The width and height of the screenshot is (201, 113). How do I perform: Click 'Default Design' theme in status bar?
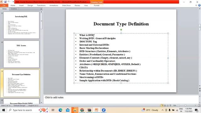19,105
